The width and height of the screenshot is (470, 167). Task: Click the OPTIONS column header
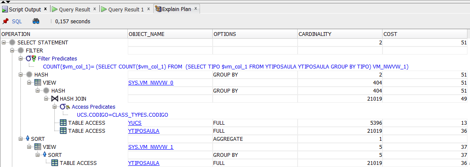pos(255,34)
